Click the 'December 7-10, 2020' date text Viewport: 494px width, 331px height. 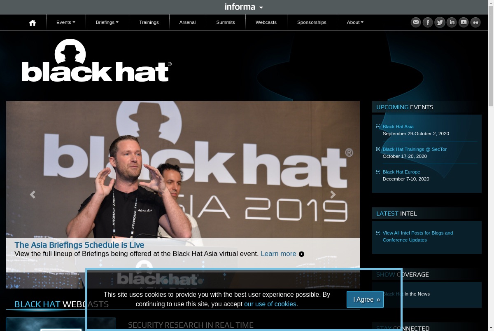[406, 179]
